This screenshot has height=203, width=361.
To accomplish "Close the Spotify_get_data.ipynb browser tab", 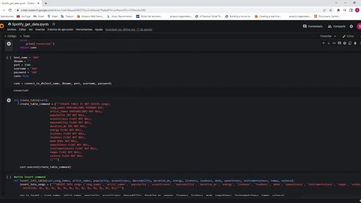I will (38, 3).
